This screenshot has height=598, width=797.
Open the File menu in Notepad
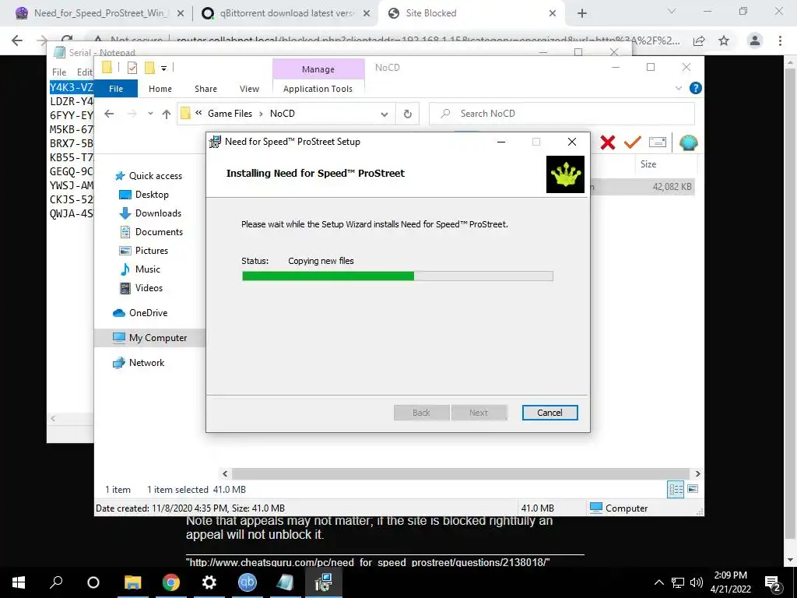tap(59, 72)
